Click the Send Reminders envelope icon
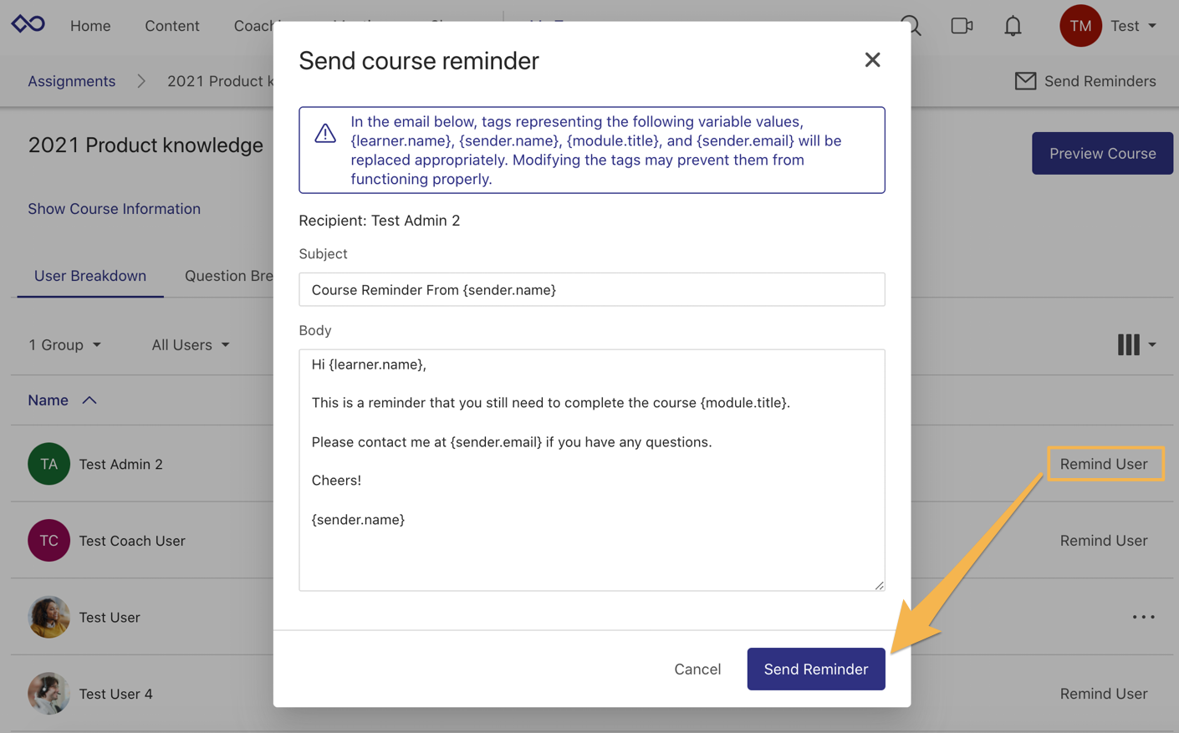1179x733 pixels. (1025, 80)
